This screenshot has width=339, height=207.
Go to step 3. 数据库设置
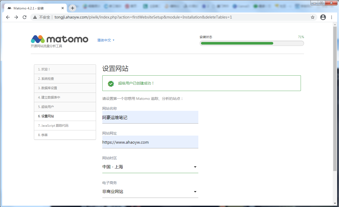click(65, 88)
